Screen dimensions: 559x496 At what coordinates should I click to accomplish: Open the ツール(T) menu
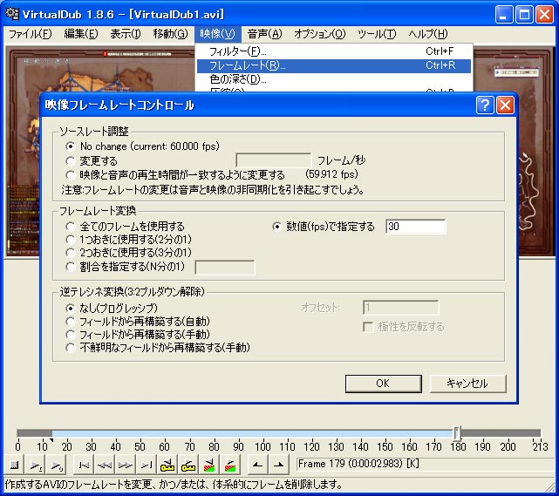pos(377,34)
